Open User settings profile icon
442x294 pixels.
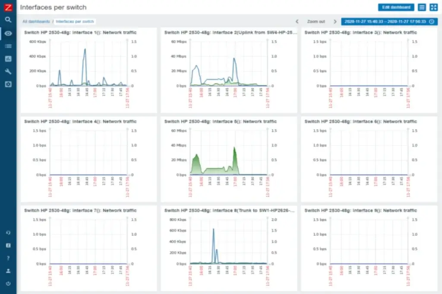(x=8, y=271)
